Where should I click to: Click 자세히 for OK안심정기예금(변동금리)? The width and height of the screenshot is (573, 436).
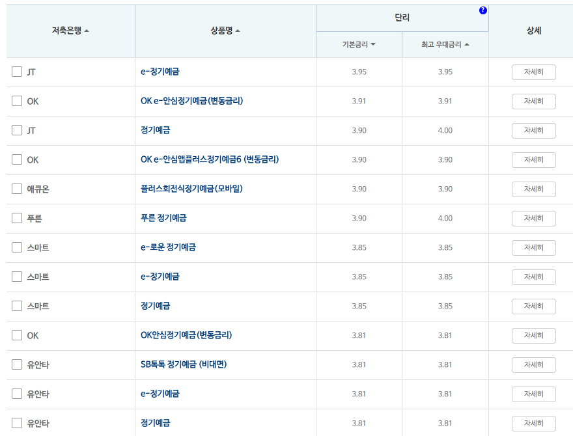(533, 336)
